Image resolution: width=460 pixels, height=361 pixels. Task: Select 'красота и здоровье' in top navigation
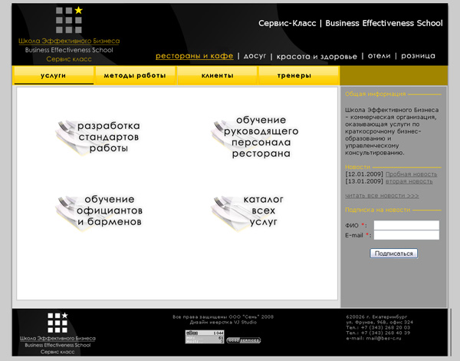317,56
